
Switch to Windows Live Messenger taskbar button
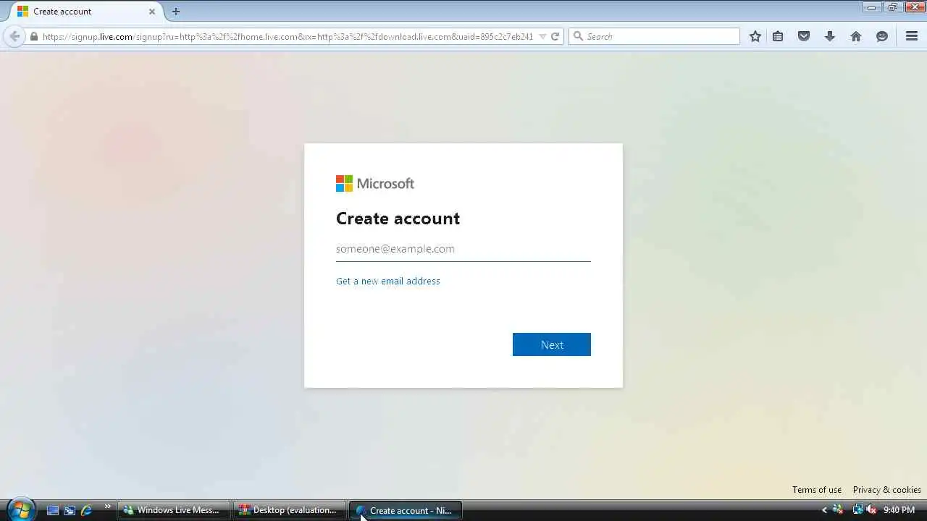coord(174,510)
